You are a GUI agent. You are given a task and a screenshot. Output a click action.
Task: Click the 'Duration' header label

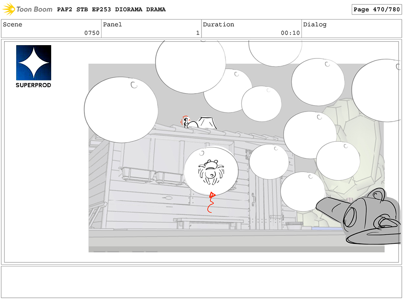click(218, 25)
